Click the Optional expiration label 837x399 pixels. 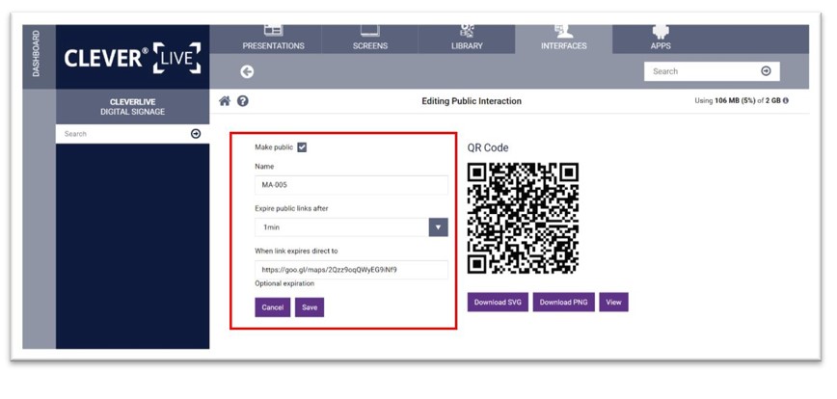pyautogui.click(x=284, y=283)
